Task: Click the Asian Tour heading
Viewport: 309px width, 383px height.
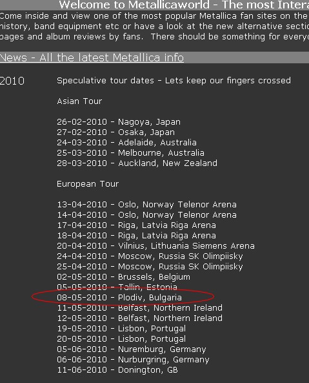Action: (x=79, y=101)
